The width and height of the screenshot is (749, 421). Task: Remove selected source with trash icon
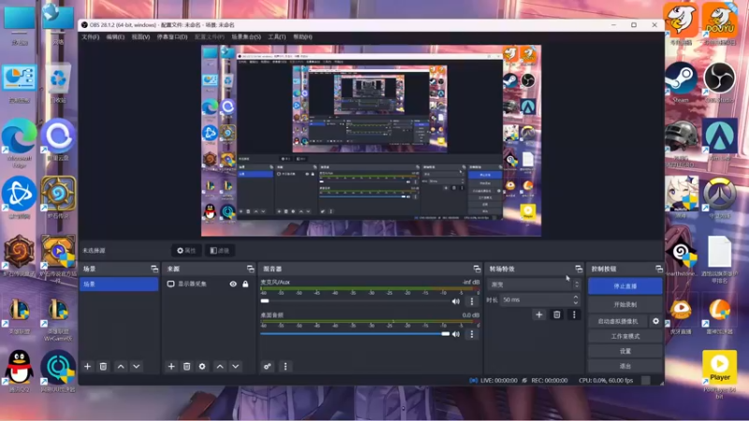[186, 367]
